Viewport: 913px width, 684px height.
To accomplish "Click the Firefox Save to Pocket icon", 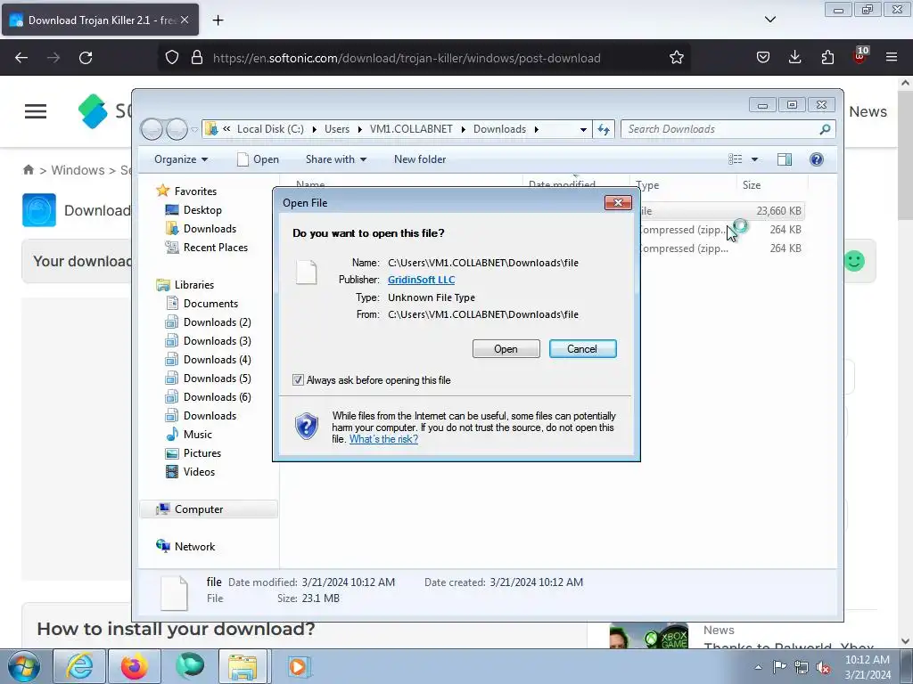I will coord(763,58).
